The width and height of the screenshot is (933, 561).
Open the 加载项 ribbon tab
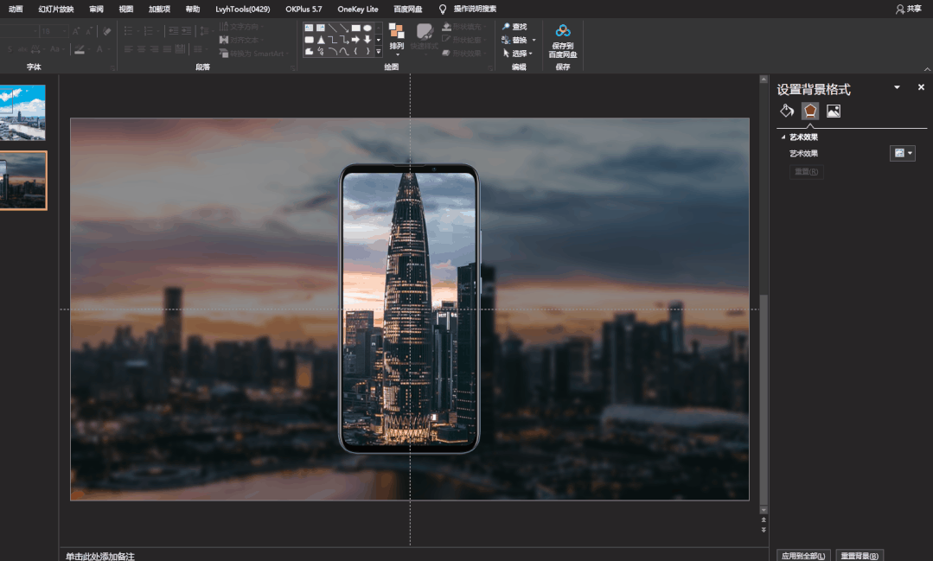(159, 9)
